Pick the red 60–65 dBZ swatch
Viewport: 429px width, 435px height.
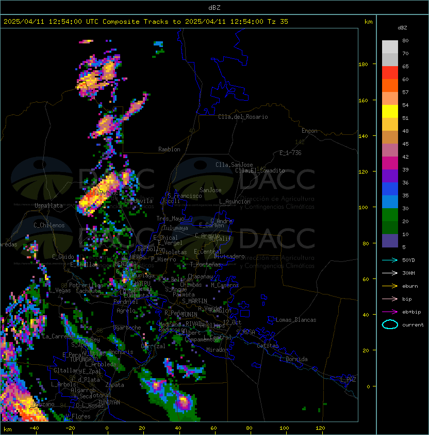pyautogui.click(x=390, y=73)
